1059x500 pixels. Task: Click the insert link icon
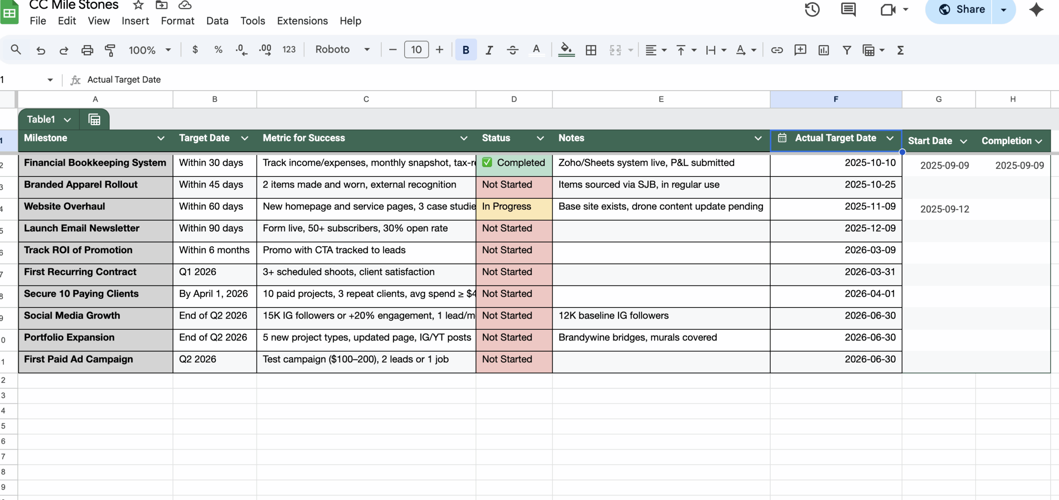coord(776,50)
